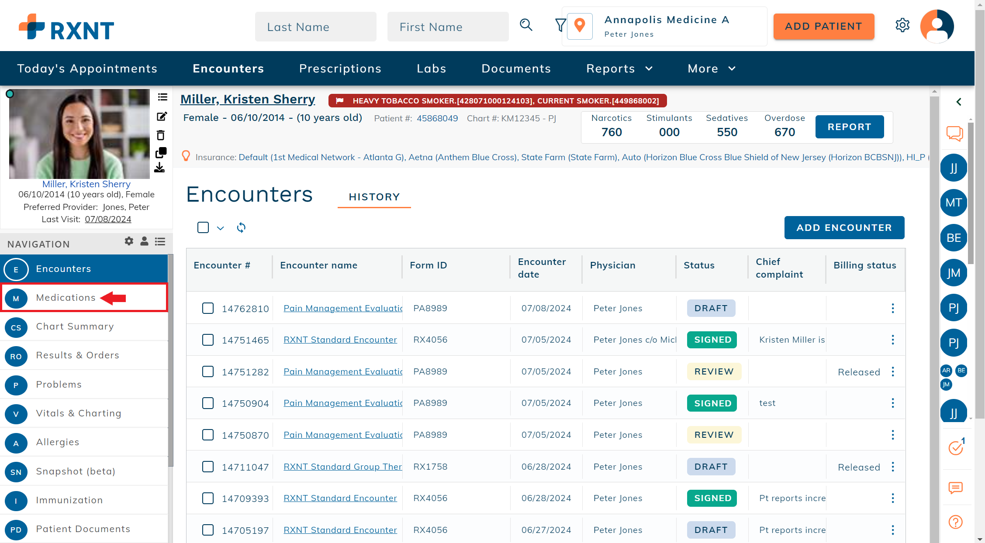Click the trash icon beside patient photo
Image resolution: width=985 pixels, height=543 pixels.
coord(161,135)
